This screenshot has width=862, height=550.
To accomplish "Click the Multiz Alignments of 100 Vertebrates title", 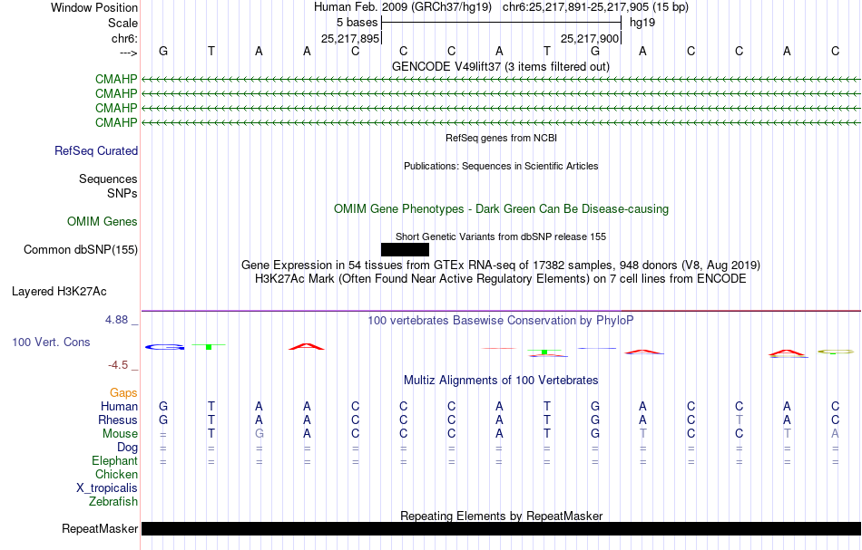I will [501, 380].
